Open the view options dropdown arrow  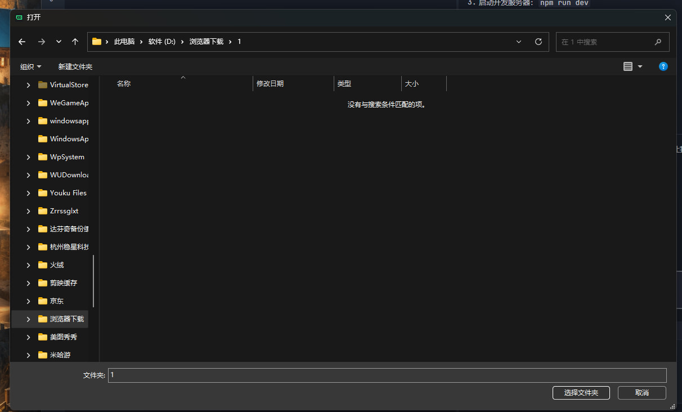640,66
